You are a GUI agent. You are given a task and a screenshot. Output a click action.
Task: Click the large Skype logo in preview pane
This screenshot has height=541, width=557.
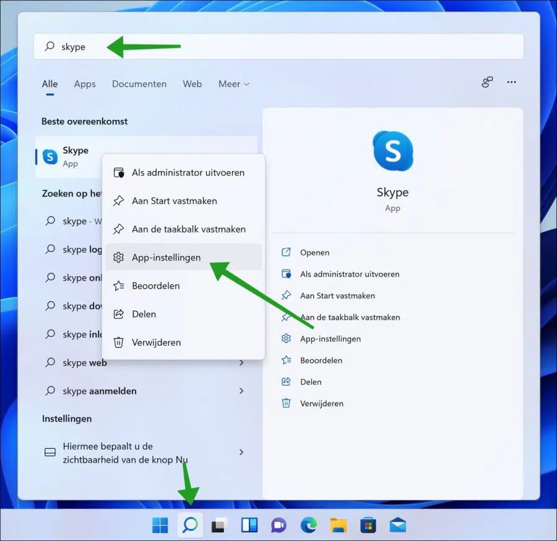393,151
